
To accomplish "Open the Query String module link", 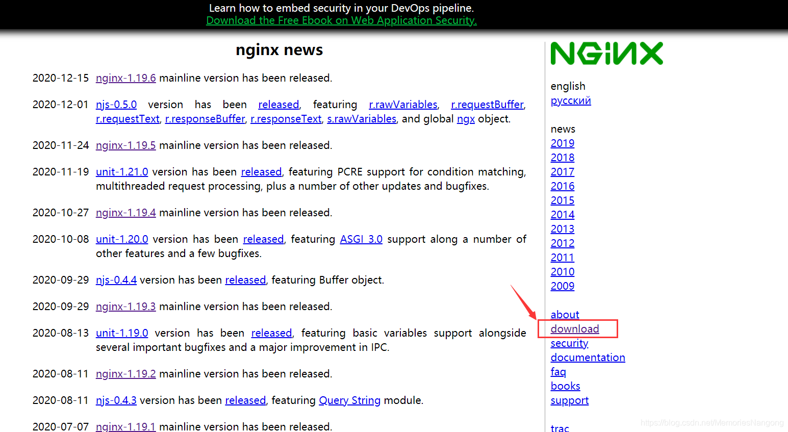I will [349, 400].
